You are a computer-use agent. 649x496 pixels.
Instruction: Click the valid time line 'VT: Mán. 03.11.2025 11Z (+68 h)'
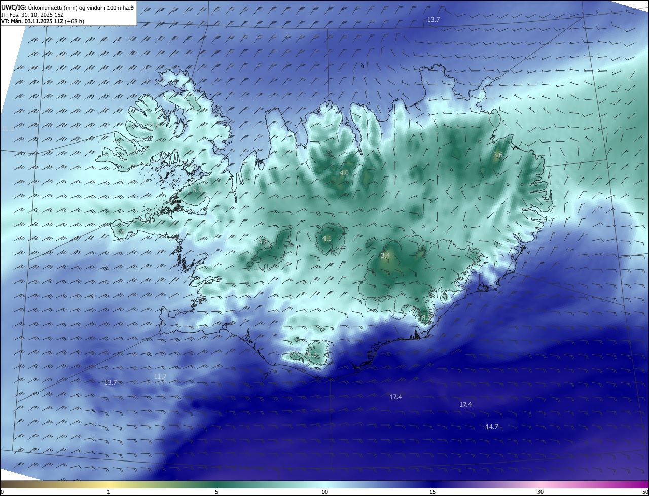[43, 21]
